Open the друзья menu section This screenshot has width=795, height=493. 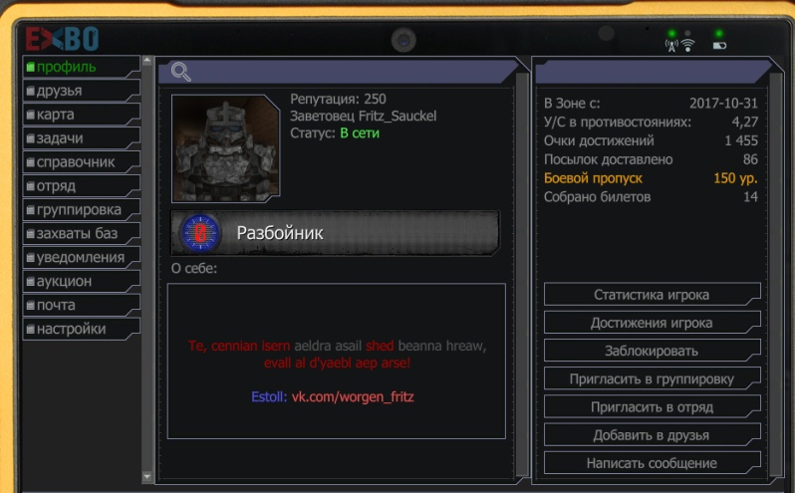[x=81, y=91]
